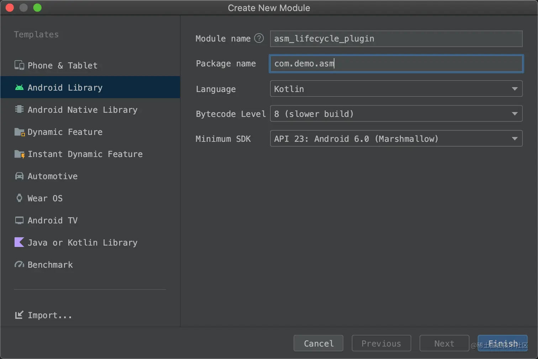Screen dimensions: 538x359
Task: Click the Automotive car icon
Action: (19, 176)
